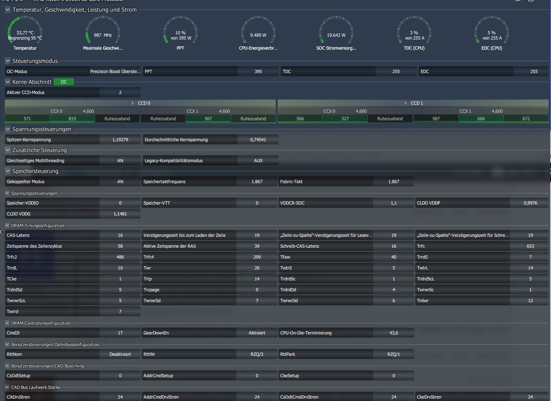Click Zeitspanne des Zeilenzyklus value 58
The image size is (551, 401).
pyautogui.click(x=120, y=246)
